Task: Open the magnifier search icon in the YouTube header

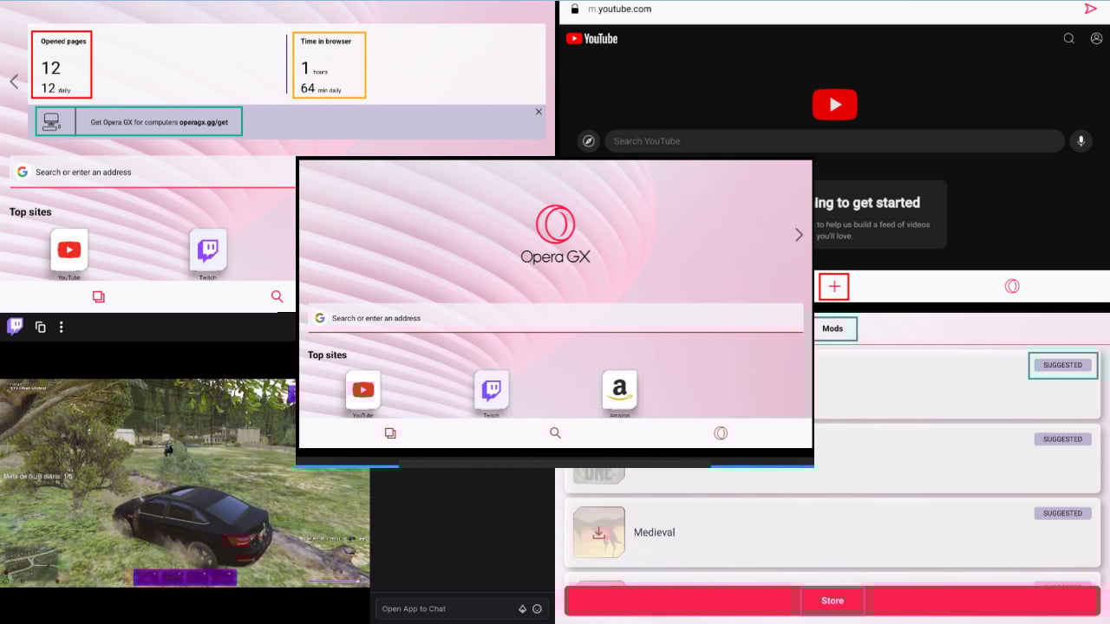Action: click(x=1069, y=38)
